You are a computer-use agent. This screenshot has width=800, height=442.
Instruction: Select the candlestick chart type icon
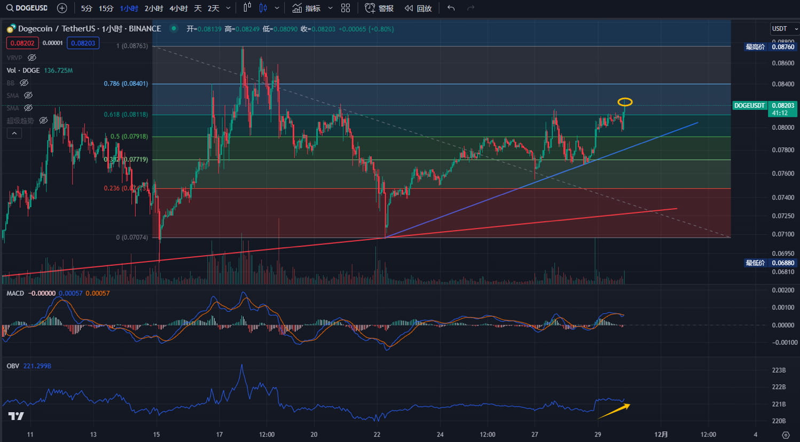[263, 8]
